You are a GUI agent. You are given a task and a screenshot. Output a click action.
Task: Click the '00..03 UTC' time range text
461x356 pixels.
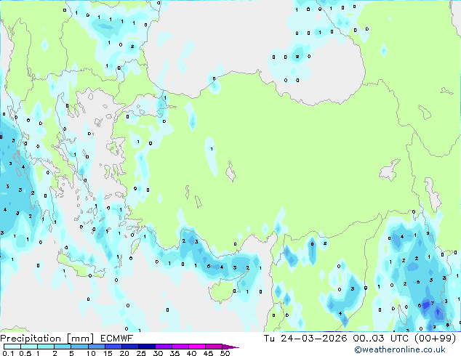[381, 339]
